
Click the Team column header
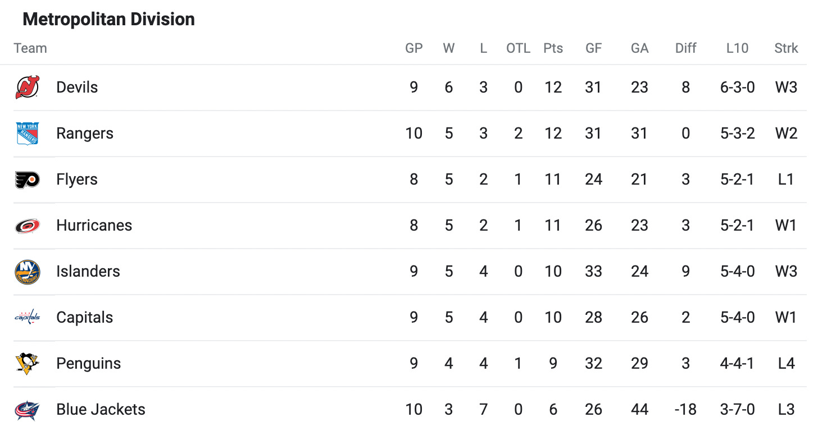tap(30, 48)
